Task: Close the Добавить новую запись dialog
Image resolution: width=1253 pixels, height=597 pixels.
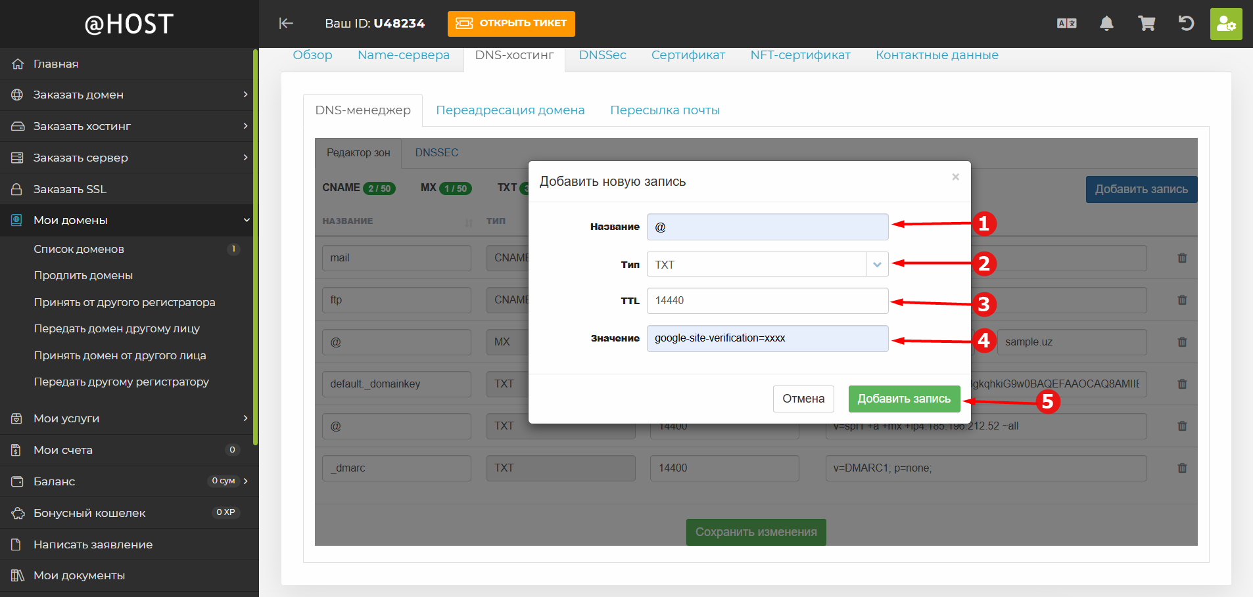Action: pos(956,177)
